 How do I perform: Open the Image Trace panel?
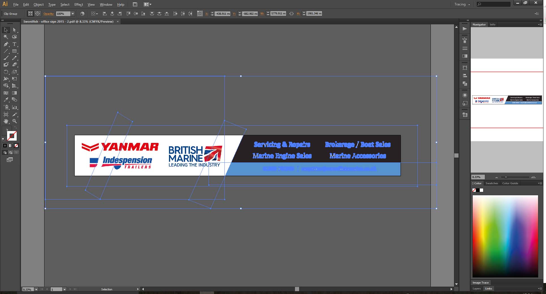tap(480, 283)
